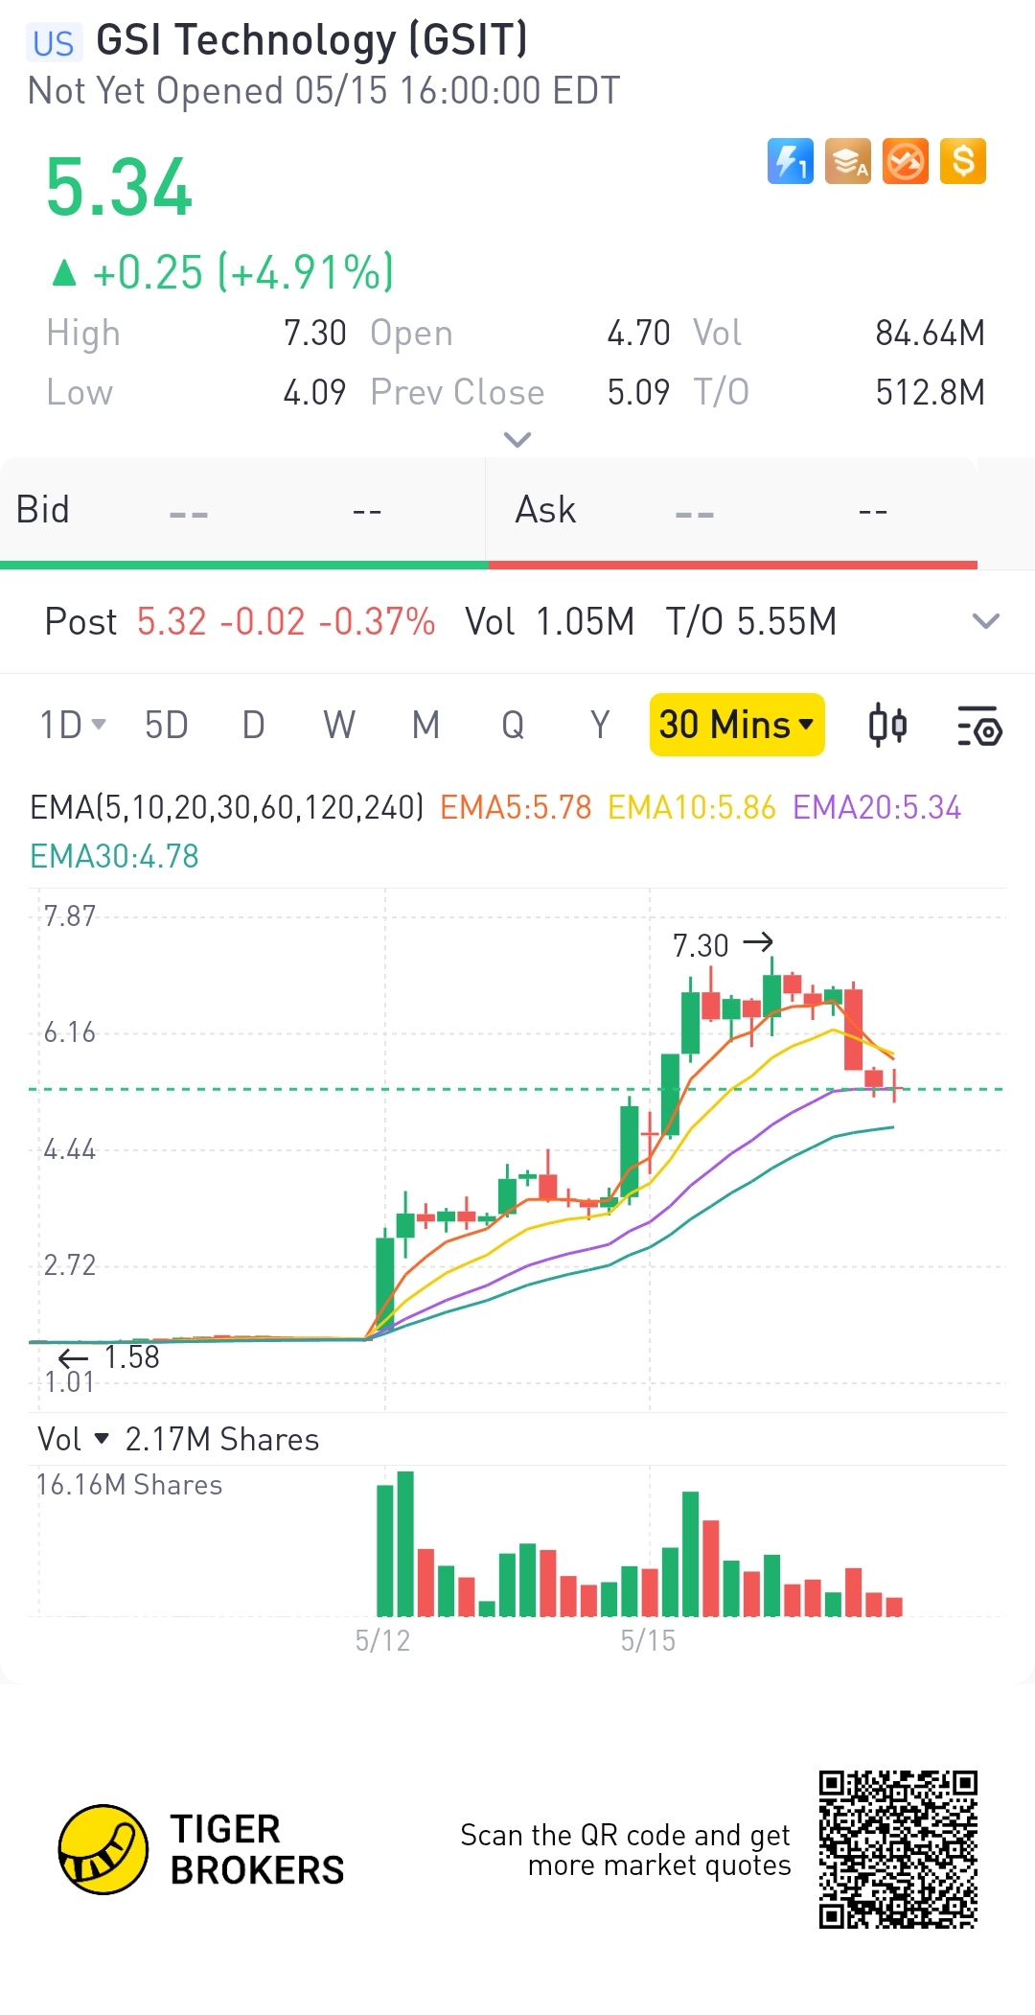Tap the 7.30 high marker on chart
Viewport: 1035px width, 2015px height.
point(723,945)
